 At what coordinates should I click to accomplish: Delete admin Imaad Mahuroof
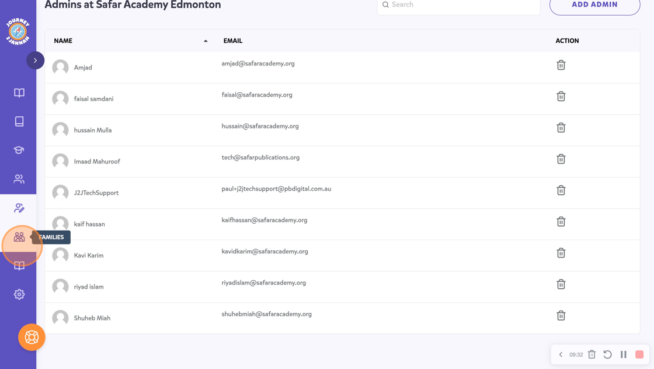(561, 159)
